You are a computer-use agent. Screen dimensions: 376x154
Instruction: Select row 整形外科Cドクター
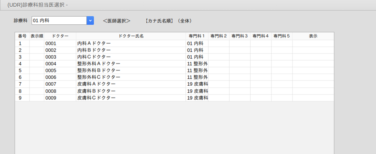175,77
